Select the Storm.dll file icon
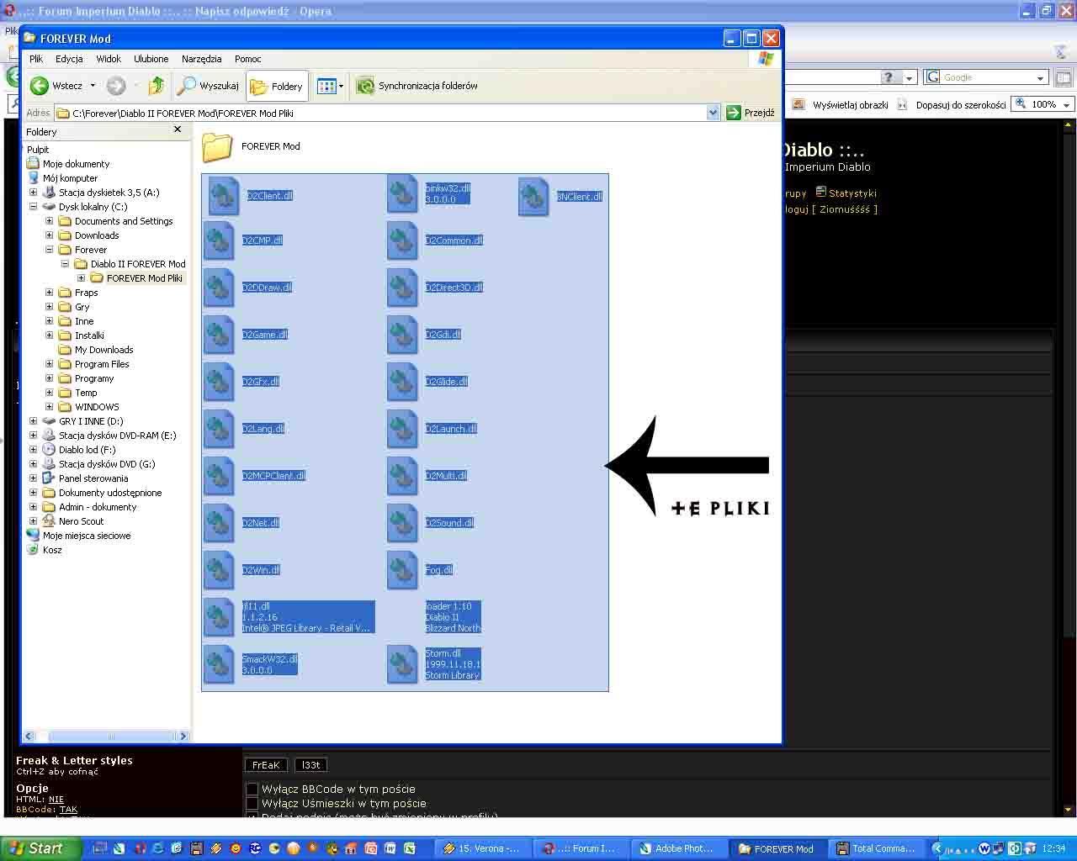 (402, 663)
